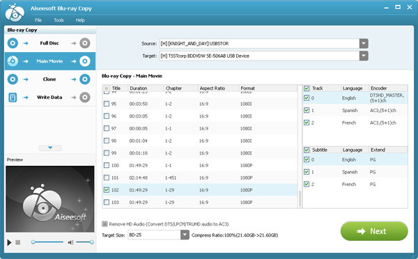Click the Aiseesoft ladybug logo icon
Screen dimensions: 418x259
pyautogui.click(x=15, y=13)
